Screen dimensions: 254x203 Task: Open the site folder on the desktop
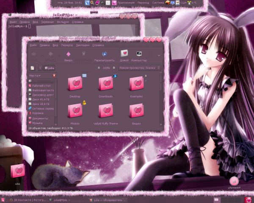pos(18,170)
